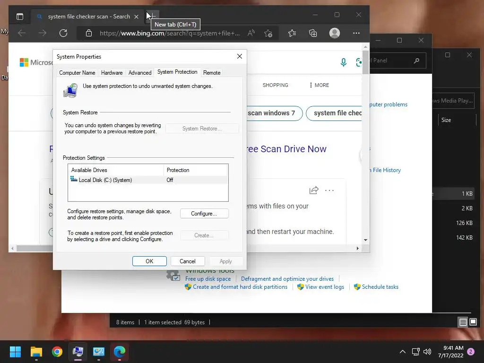Open File Explorer from taskbar

pyautogui.click(x=36, y=352)
